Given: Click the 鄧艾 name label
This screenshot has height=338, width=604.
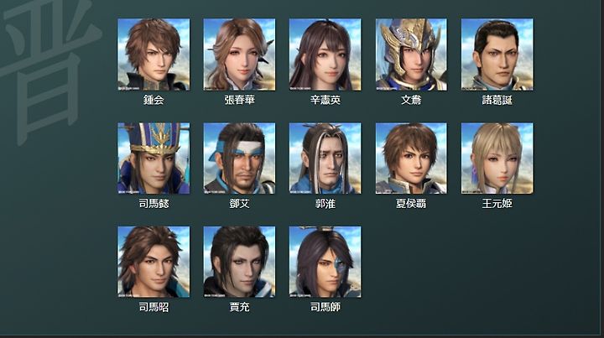Looking at the screenshot, I should pyautogui.click(x=239, y=203).
